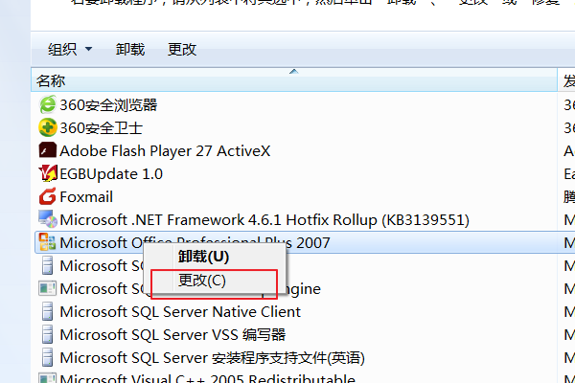Select Microsoft SQL Server VSS 编写器
Screen dimensions: 575x383
click(172, 334)
